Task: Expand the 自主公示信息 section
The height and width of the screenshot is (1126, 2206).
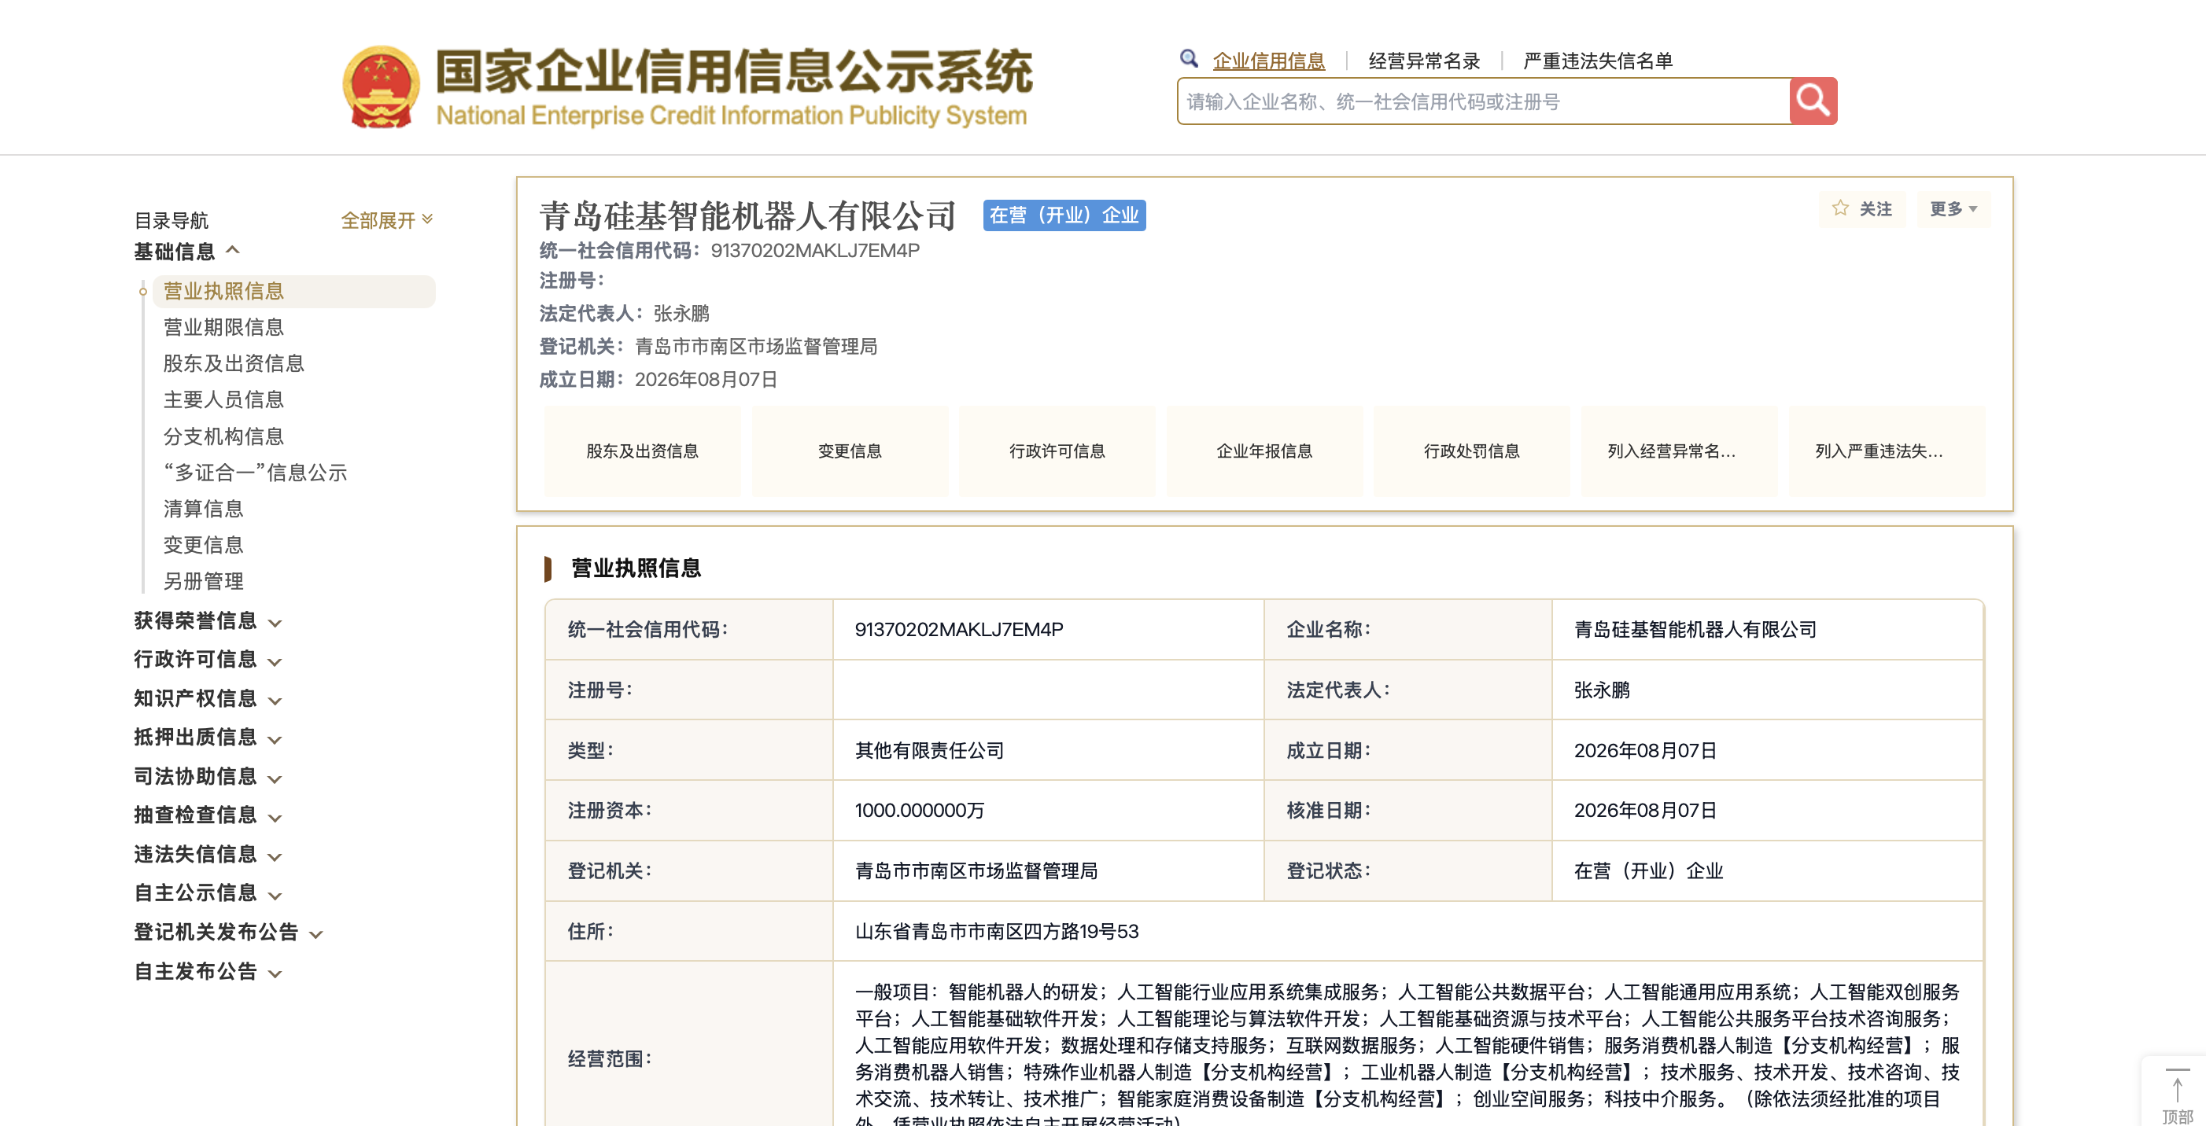Action: (x=207, y=893)
